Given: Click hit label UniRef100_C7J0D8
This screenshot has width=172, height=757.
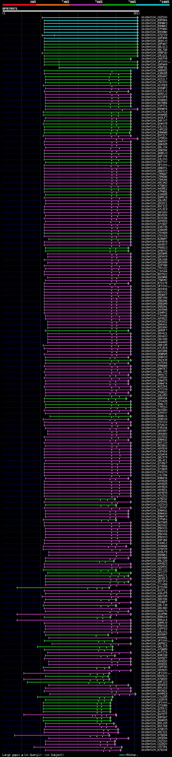Looking at the screenshot, I should point(154,585).
